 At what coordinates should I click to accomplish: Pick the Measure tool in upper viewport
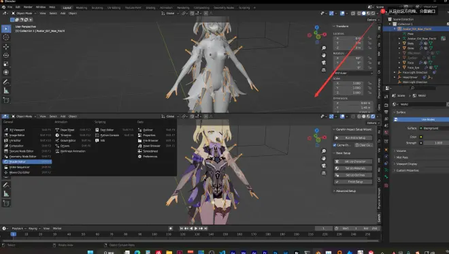(6, 91)
